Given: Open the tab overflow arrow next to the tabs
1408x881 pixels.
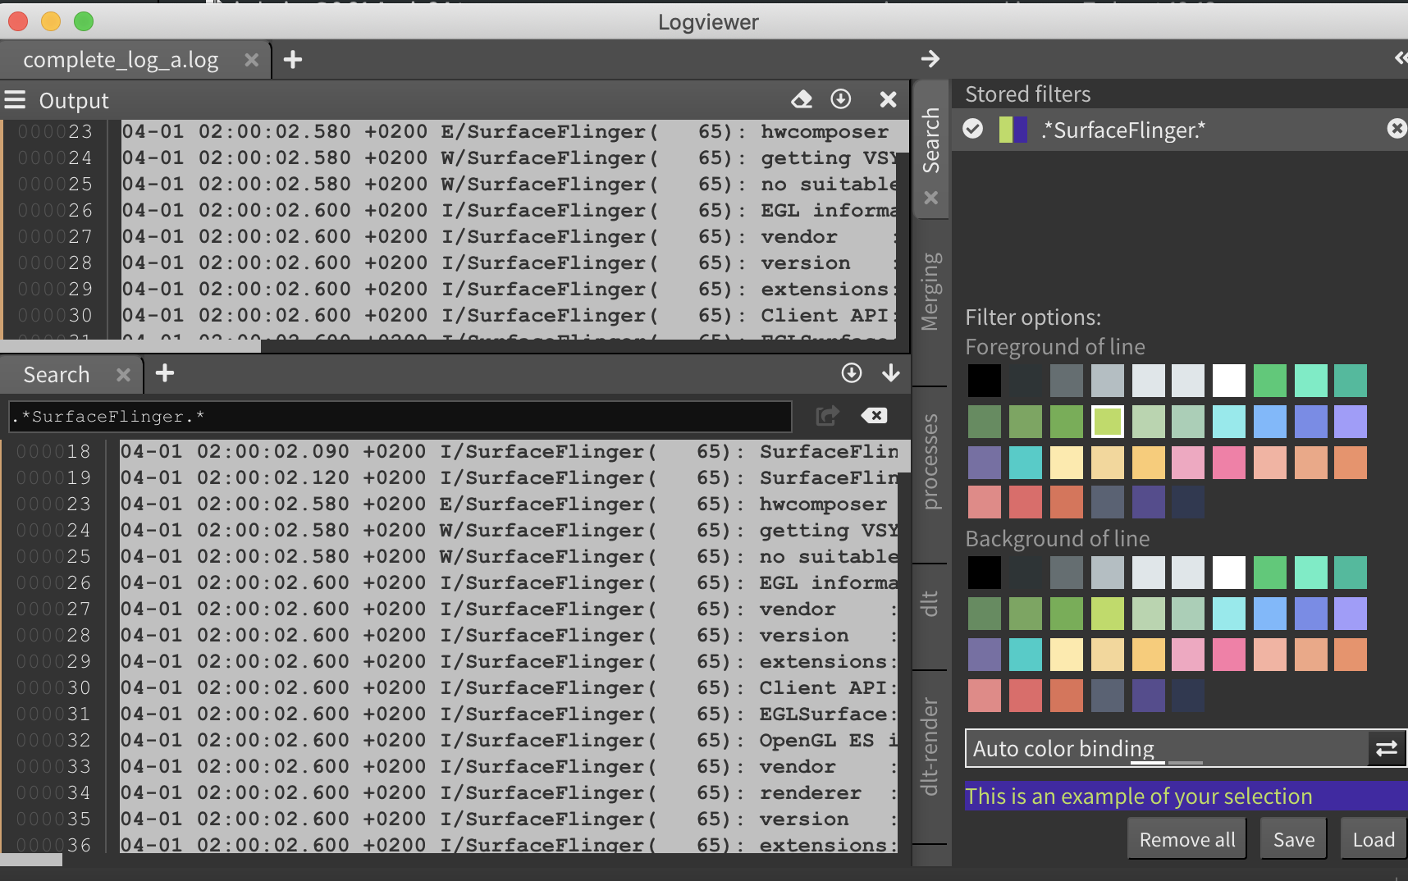Looking at the screenshot, I should click(x=930, y=59).
